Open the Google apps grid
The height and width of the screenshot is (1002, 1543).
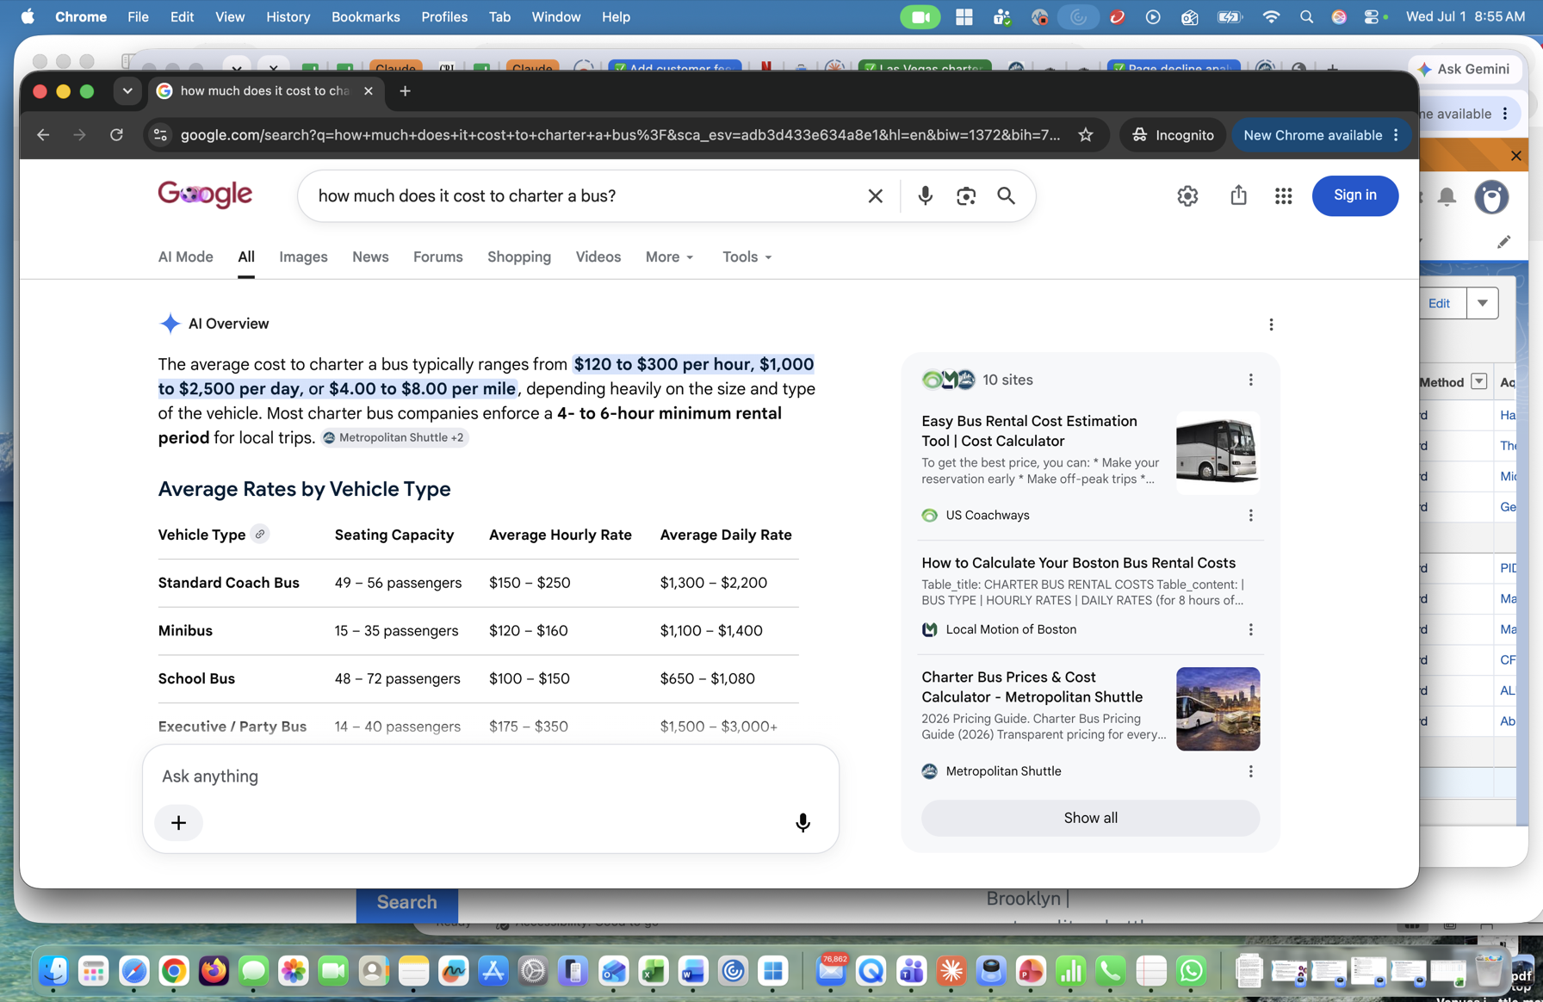click(1283, 196)
